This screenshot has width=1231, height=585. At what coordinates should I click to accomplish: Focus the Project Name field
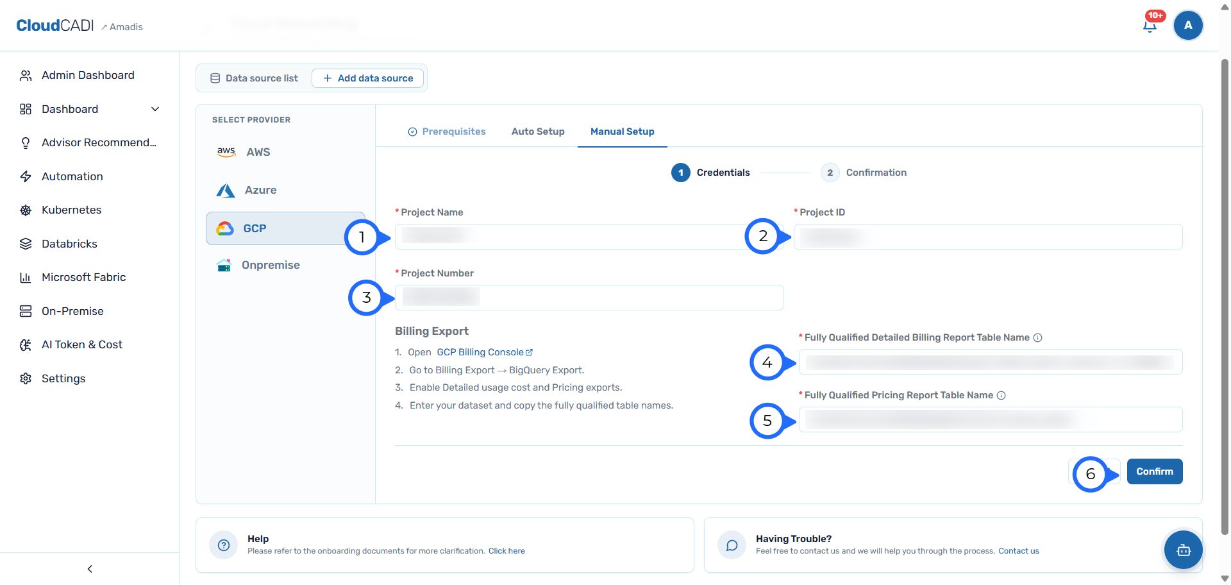point(589,237)
